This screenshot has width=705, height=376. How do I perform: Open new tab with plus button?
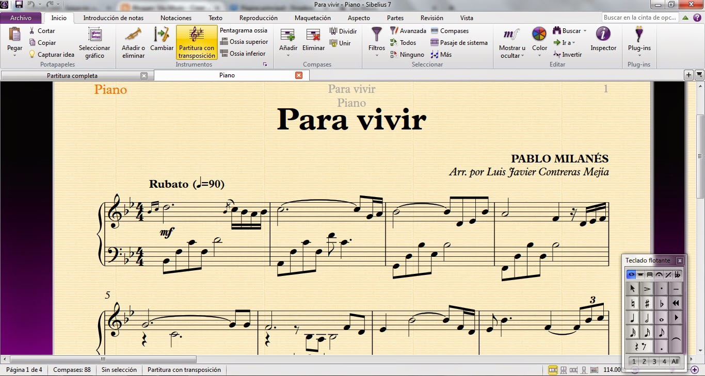pyautogui.click(x=688, y=75)
